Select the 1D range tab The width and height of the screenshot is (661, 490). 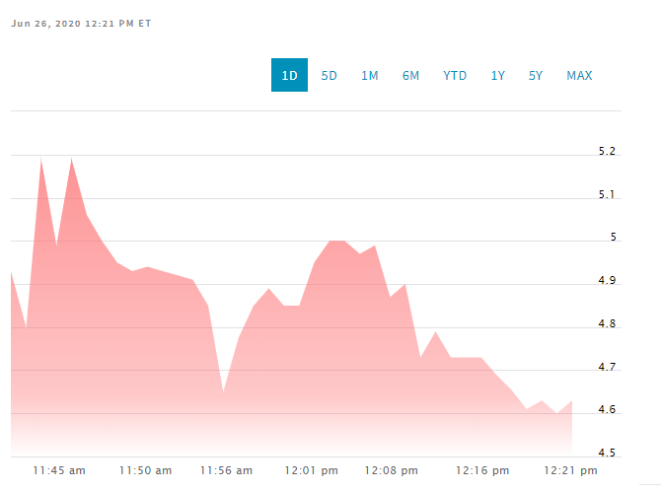(289, 75)
